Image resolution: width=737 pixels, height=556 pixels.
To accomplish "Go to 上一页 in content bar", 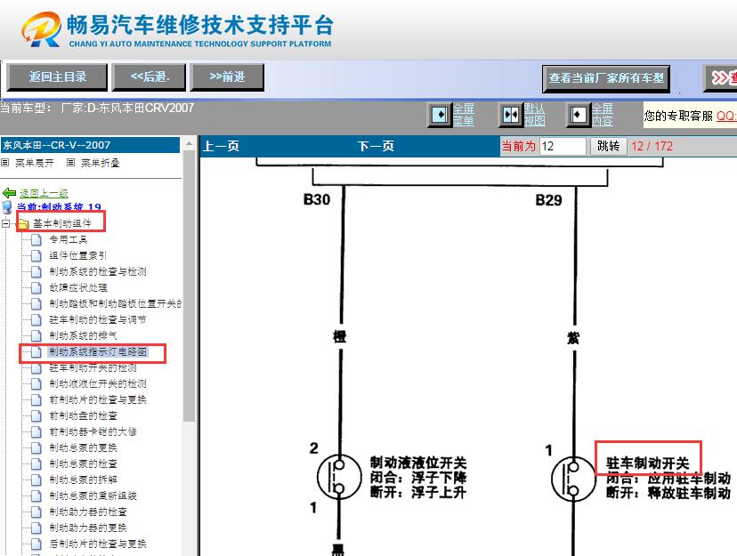I will tap(221, 146).
